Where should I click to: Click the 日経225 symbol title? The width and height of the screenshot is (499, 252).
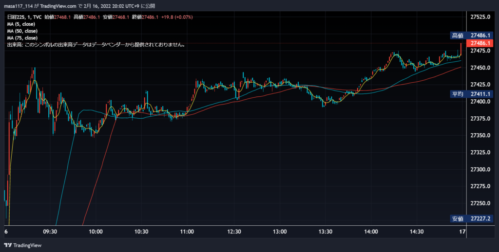coord(15,17)
